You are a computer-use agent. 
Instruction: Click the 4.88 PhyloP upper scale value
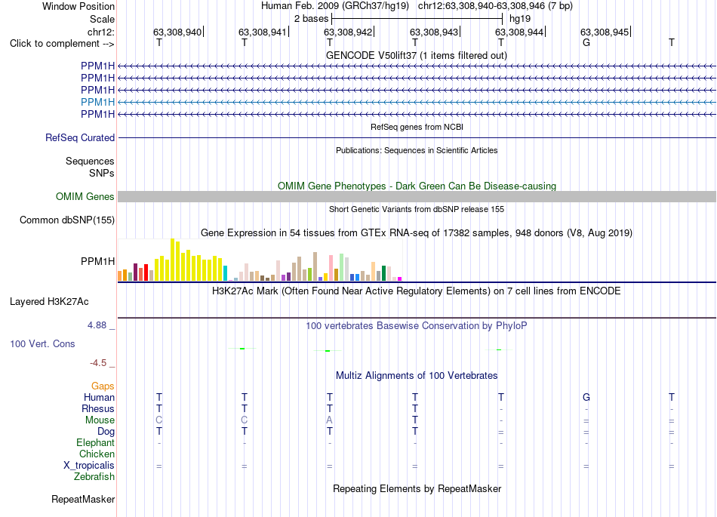pyautogui.click(x=97, y=325)
